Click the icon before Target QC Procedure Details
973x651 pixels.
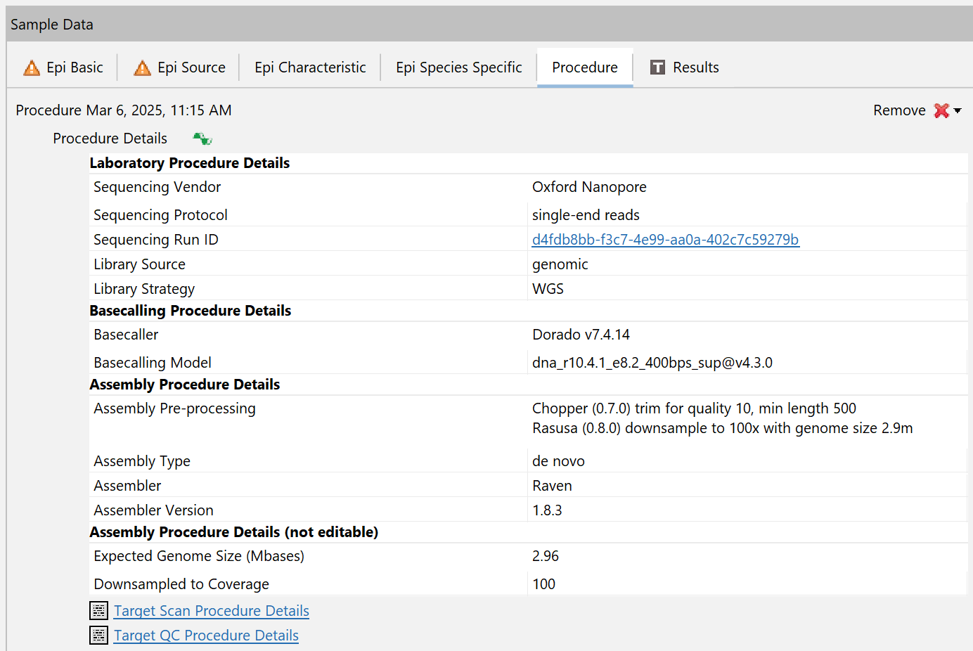click(x=99, y=636)
